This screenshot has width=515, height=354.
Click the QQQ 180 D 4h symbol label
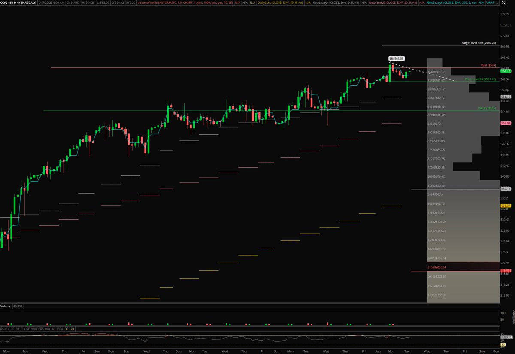click(x=18, y=3)
